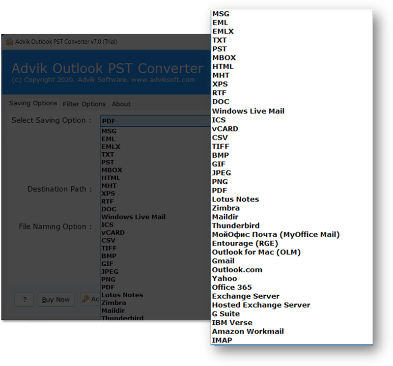Open the About tab

121,104
